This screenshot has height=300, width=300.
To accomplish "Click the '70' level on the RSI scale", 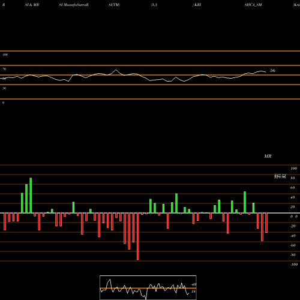I will click(4, 69).
